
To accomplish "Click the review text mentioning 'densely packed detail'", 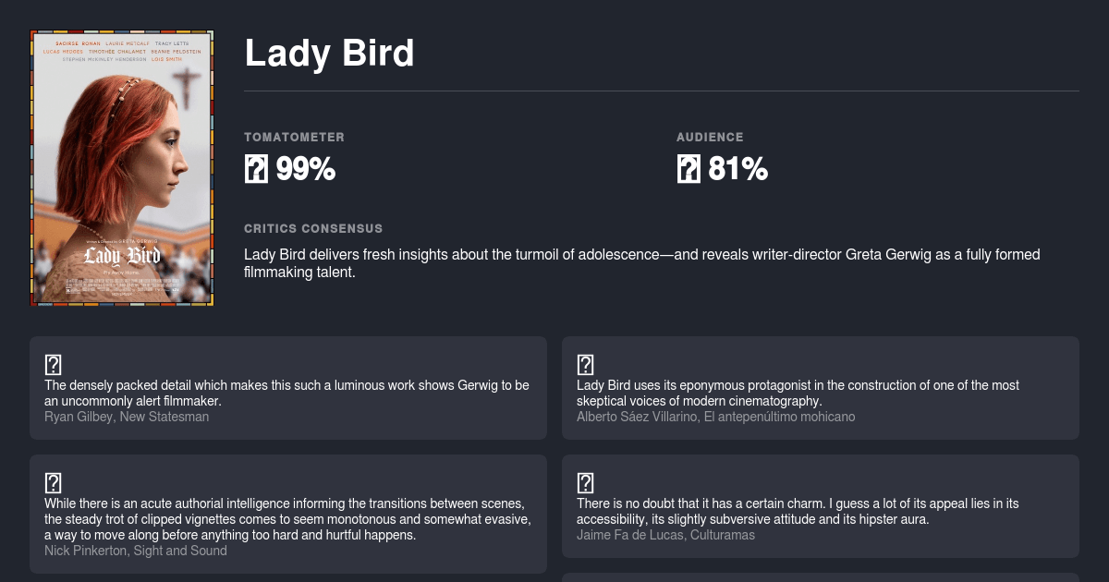I will click(x=286, y=394).
